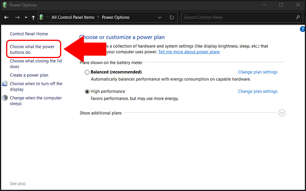
Task: Expand the address bar history dropdown
Action: 160,18
